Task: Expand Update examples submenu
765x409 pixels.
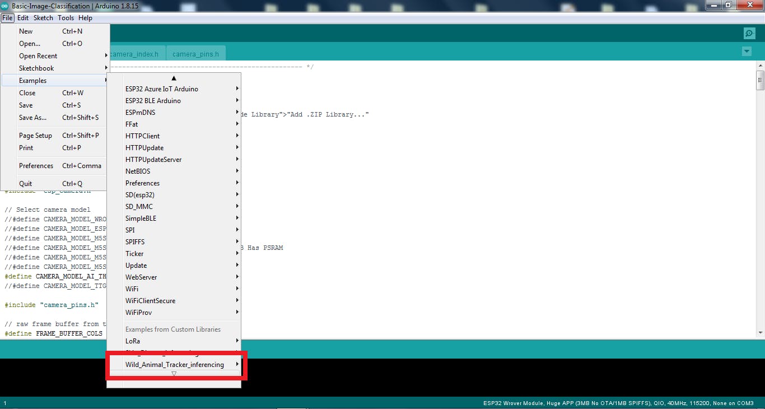Action: [x=174, y=266]
